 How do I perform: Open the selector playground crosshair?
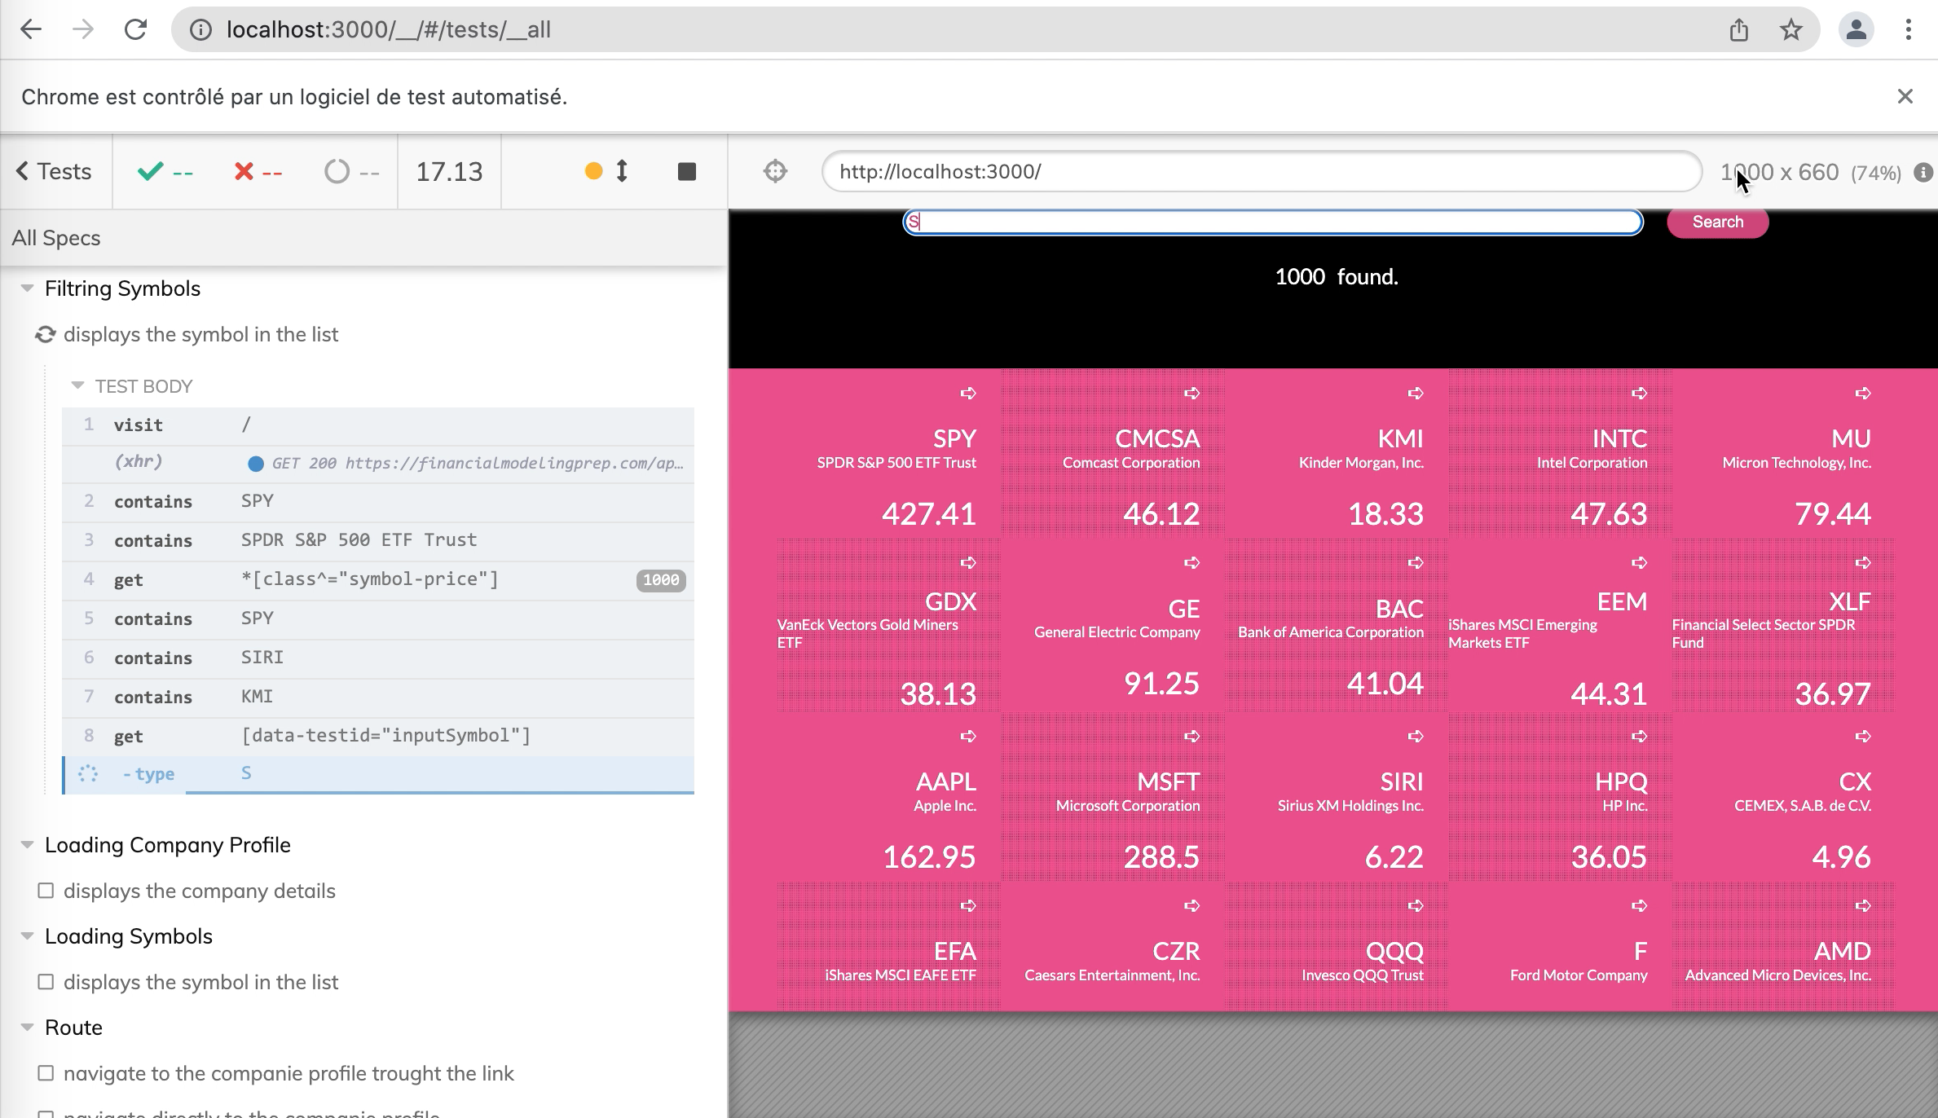(775, 172)
